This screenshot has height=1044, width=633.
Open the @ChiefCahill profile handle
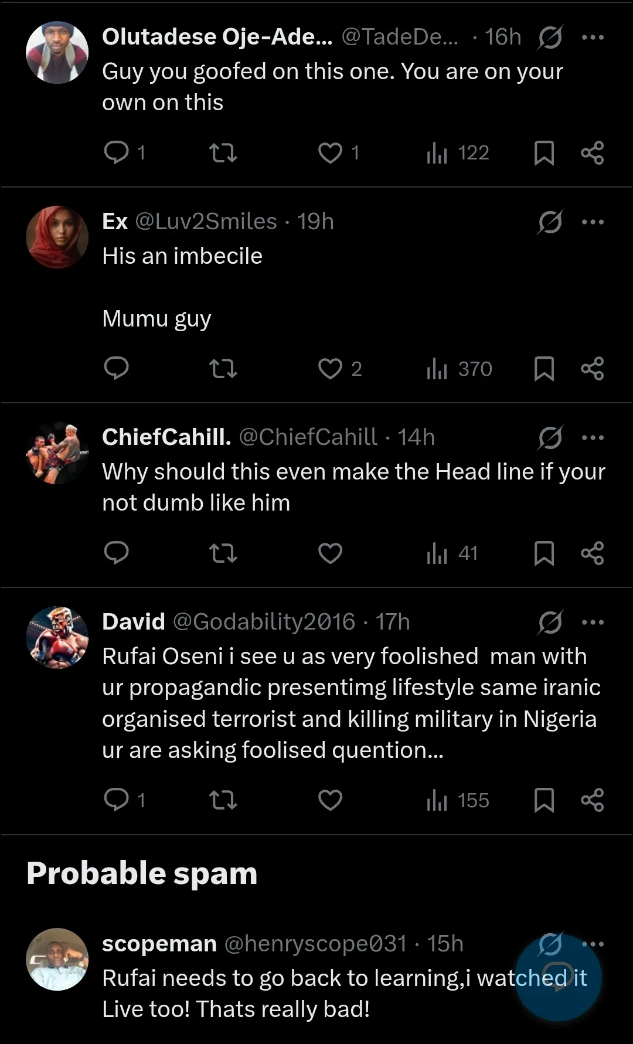(308, 437)
